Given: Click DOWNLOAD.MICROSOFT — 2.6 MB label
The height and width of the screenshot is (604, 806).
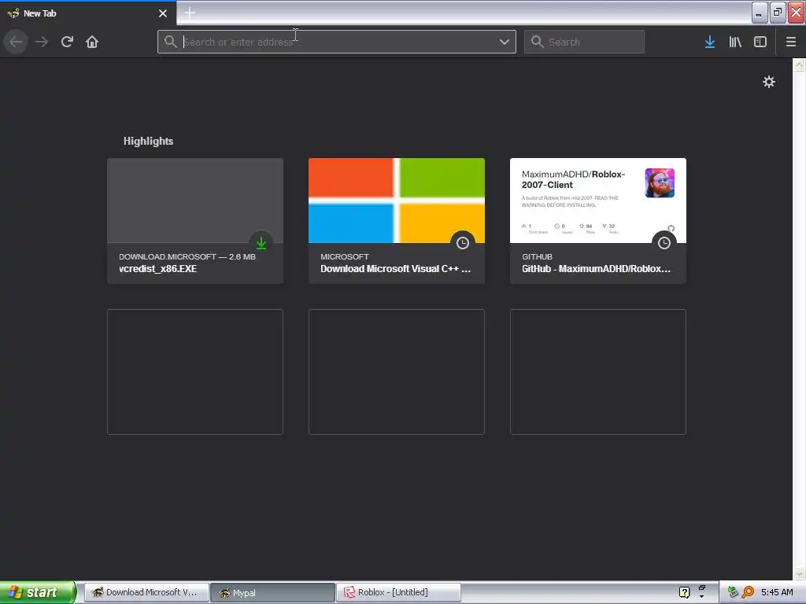Looking at the screenshot, I should pos(187,256).
